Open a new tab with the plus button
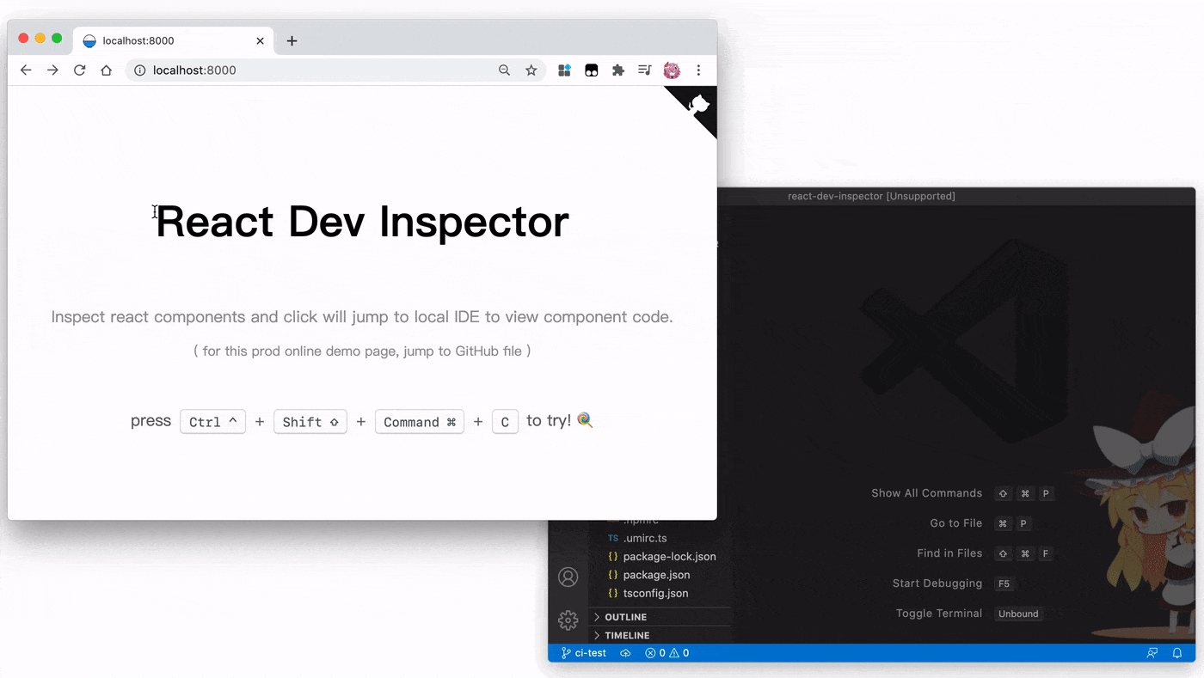1204x678 pixels. (x=292, y=40)
